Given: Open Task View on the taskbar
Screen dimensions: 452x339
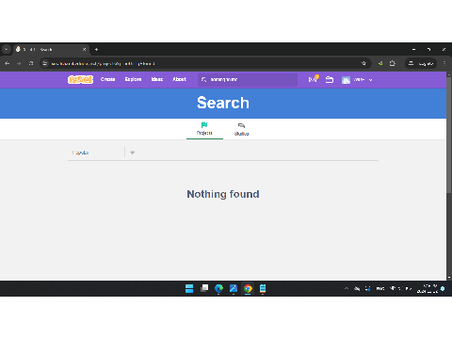Looking at the screenshot, I should click(x=204, y=288).
